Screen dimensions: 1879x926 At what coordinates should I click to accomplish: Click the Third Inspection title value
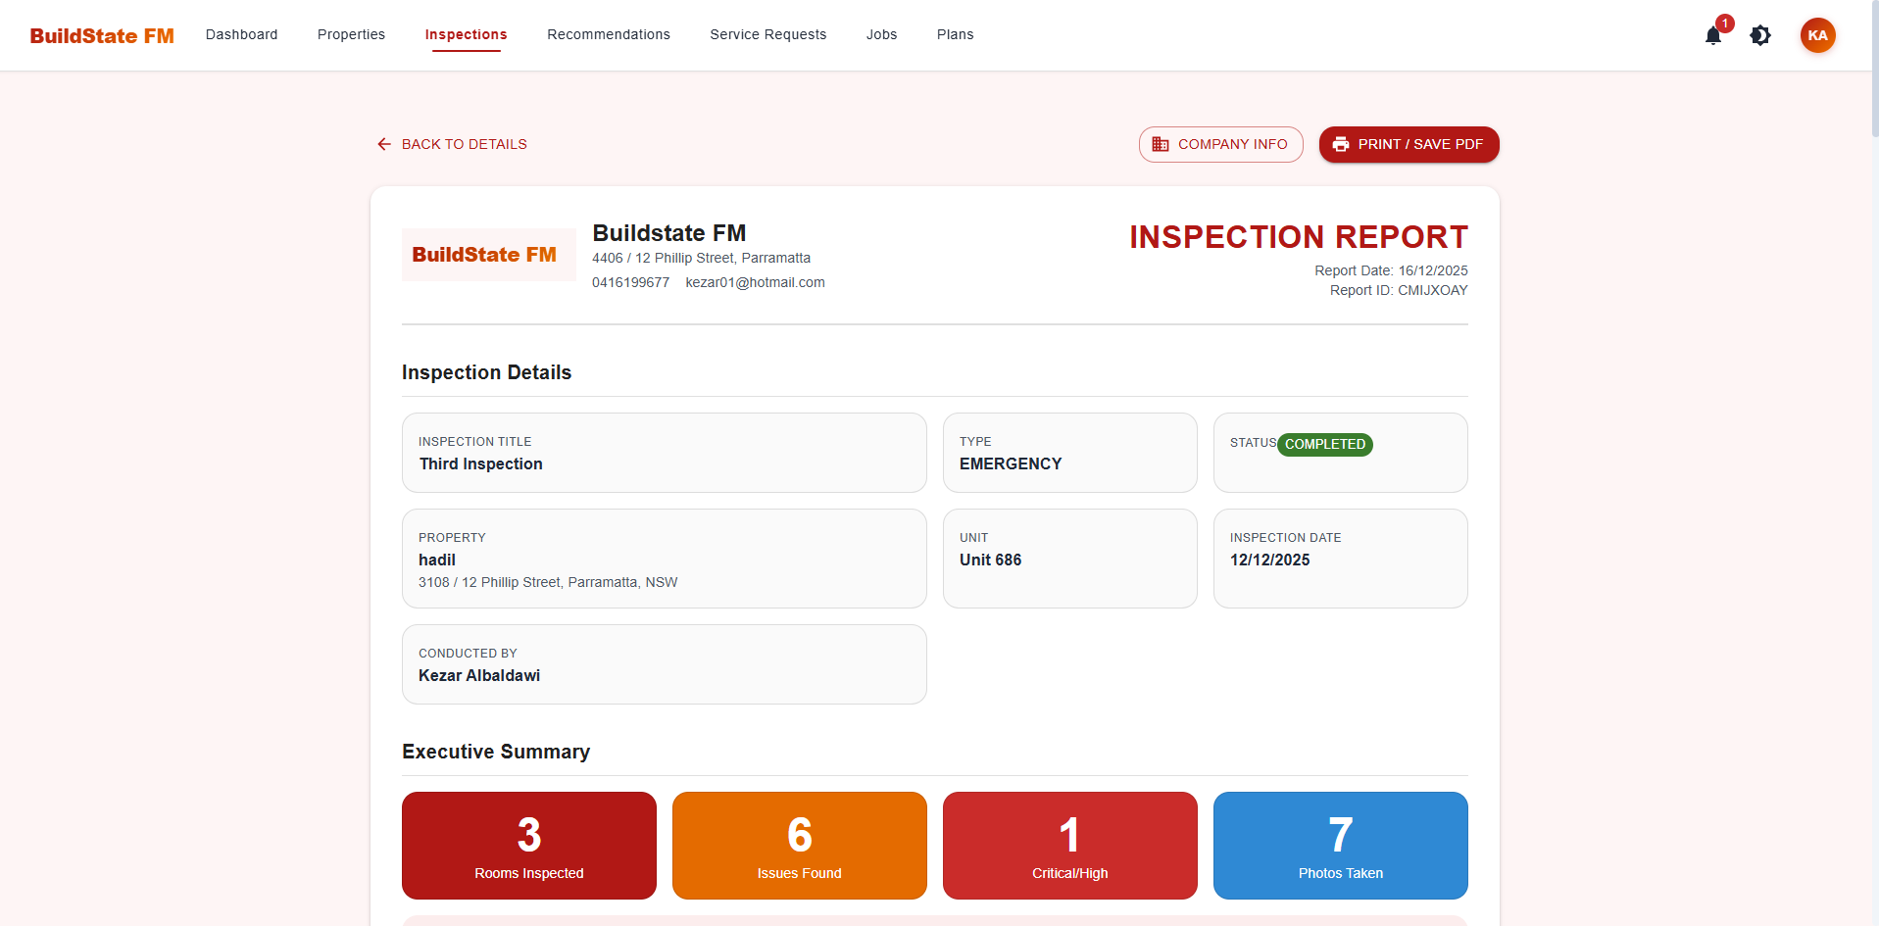pos(480,463)
